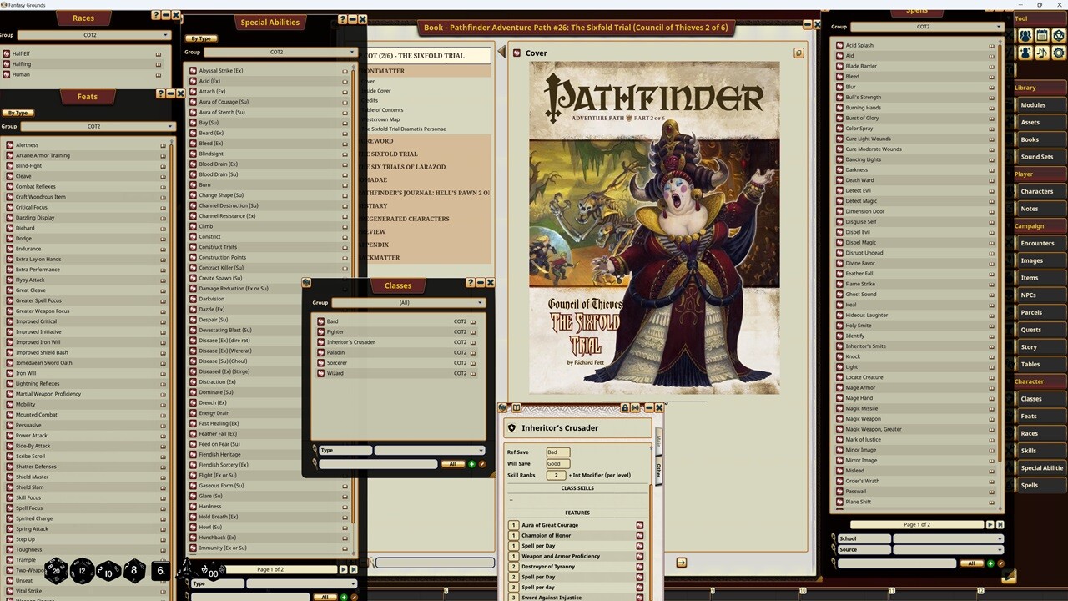This screenshot has width=1068, height=601.
Task: Click the red link icon beside Aura of Great Courage
Action: [639, 525]
